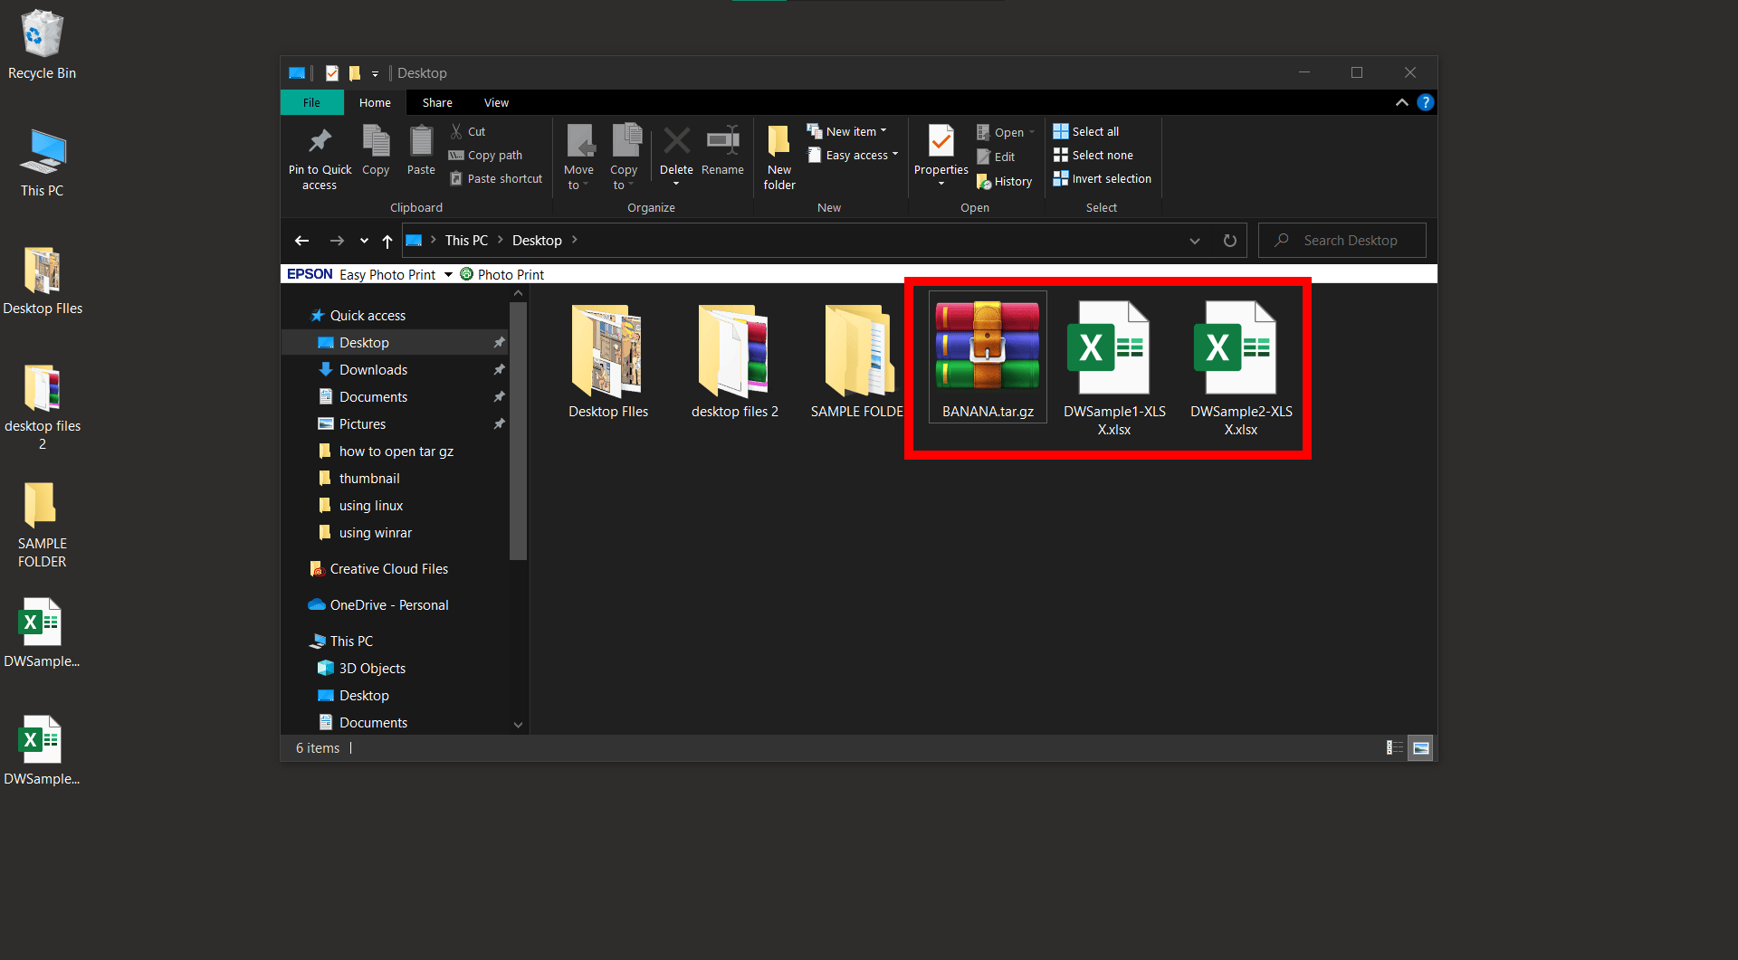Expand the Easy Photo Print dropdown arrow
1738x960 pixels.
tap(449, 274)
